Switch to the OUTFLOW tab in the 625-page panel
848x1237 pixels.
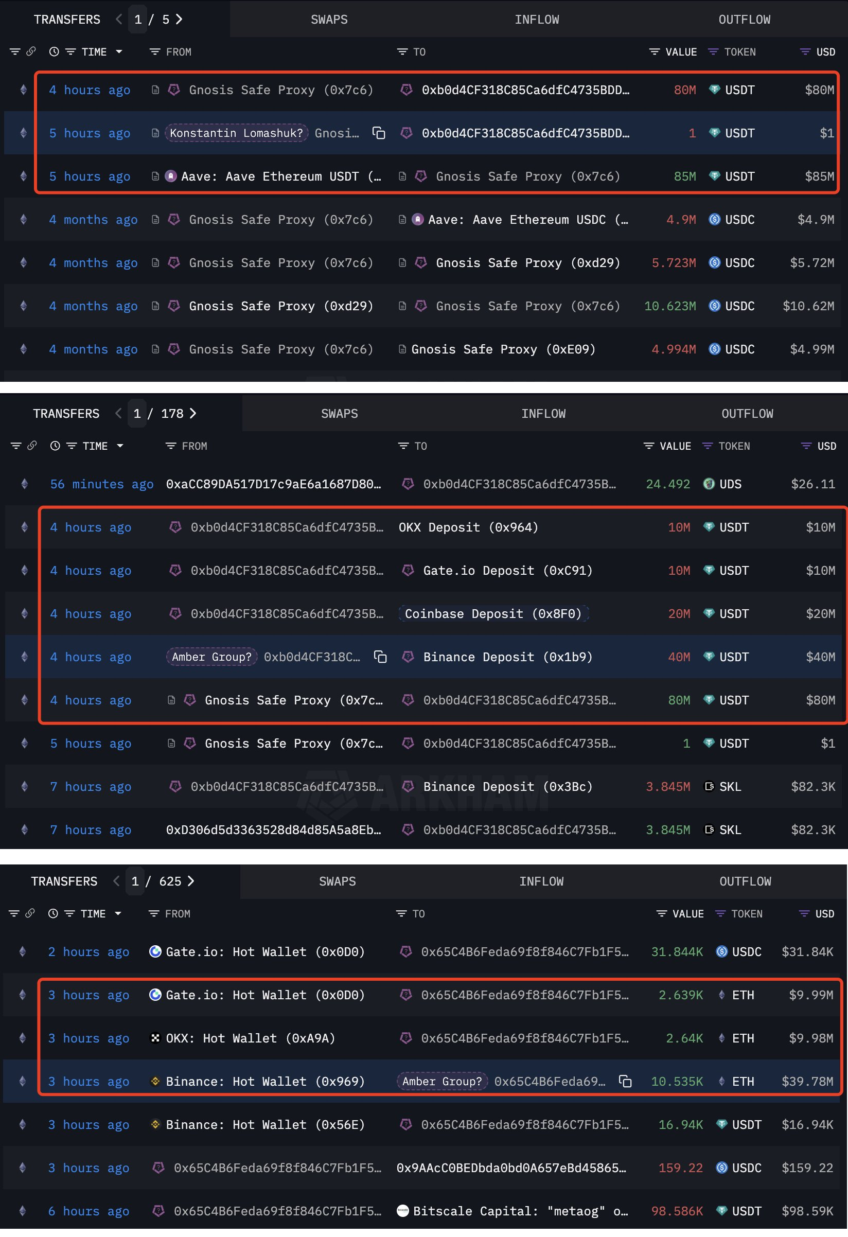(745, 881)
